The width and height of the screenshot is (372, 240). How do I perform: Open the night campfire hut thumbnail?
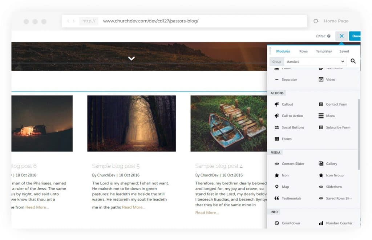tap(42, 123)
